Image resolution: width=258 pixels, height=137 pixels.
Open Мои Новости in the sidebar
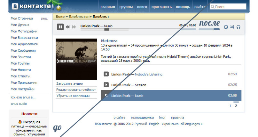tap(21, 70)
